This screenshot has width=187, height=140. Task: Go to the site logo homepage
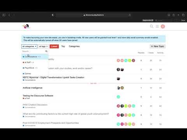coord(26,26)
